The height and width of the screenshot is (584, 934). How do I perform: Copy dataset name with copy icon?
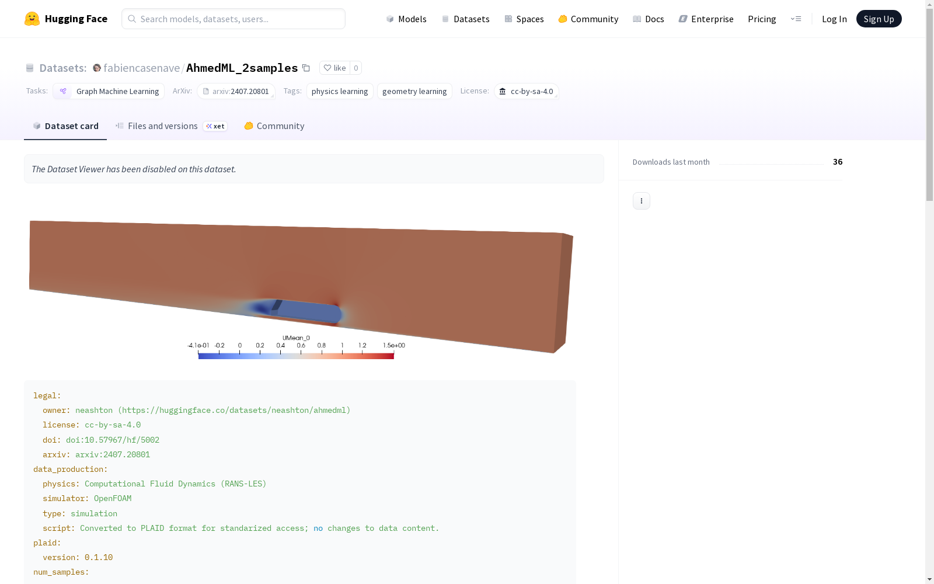coord(306,68)
